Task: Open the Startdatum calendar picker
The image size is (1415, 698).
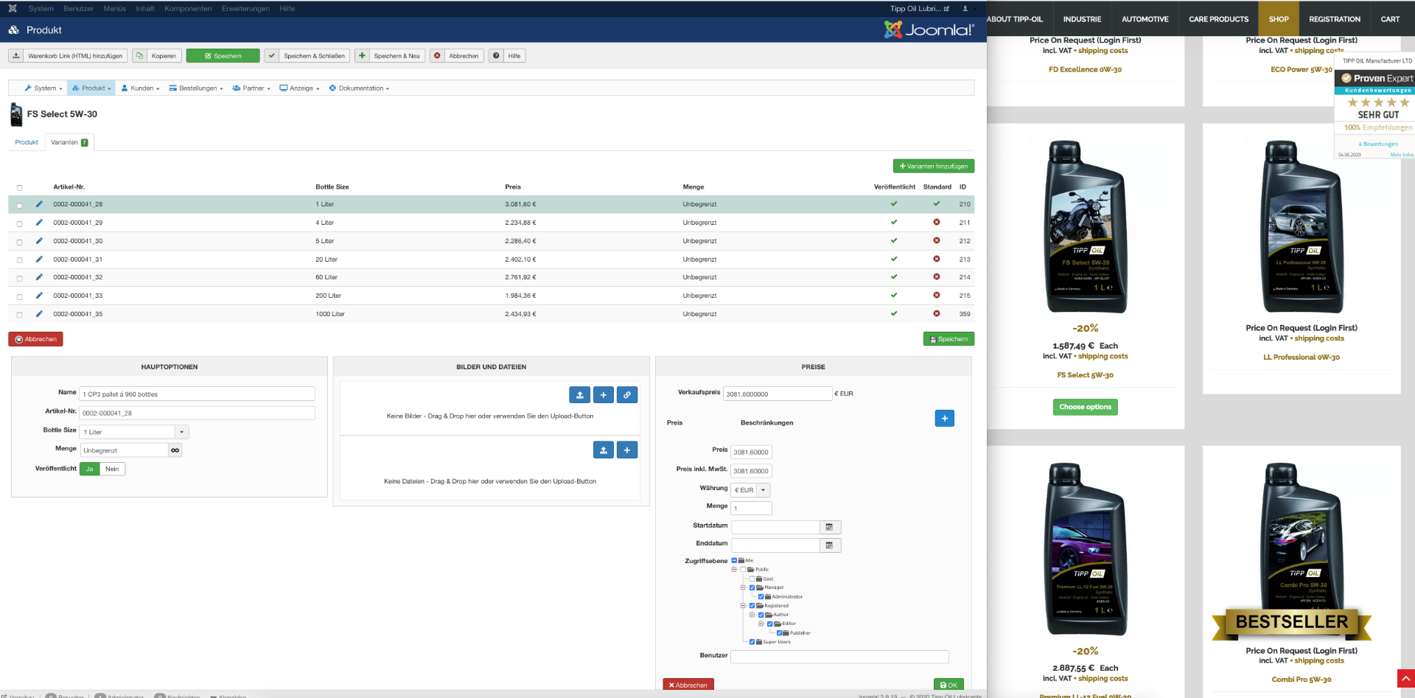Action: tap(830, 527)
